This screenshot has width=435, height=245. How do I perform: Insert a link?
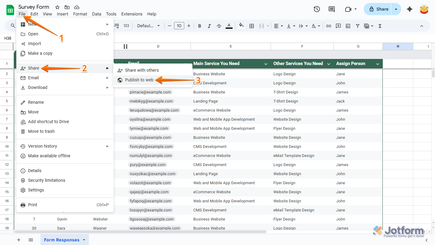tap(328, 26)
